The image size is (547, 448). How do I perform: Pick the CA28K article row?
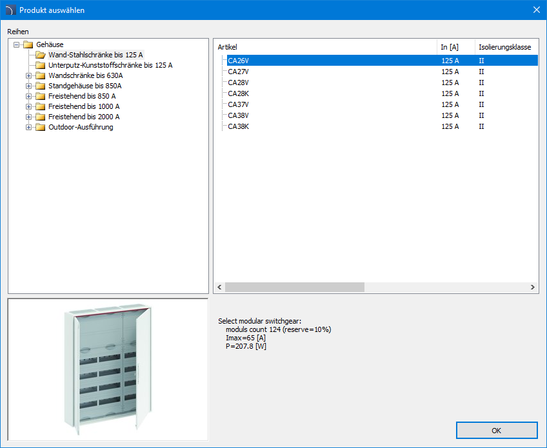pos(238,93)
